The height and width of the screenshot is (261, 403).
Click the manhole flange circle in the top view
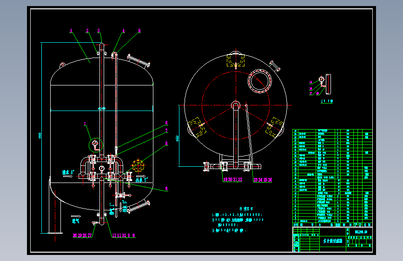coord(259,81)
